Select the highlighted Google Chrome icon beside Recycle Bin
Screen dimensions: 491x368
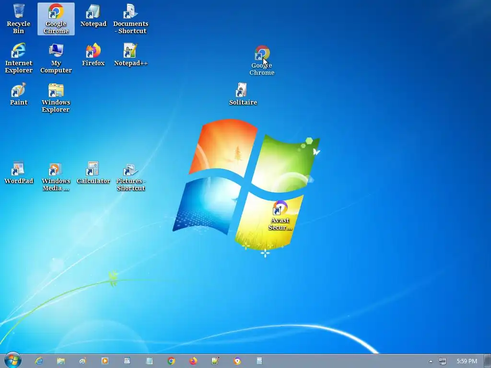coord(56,19)
